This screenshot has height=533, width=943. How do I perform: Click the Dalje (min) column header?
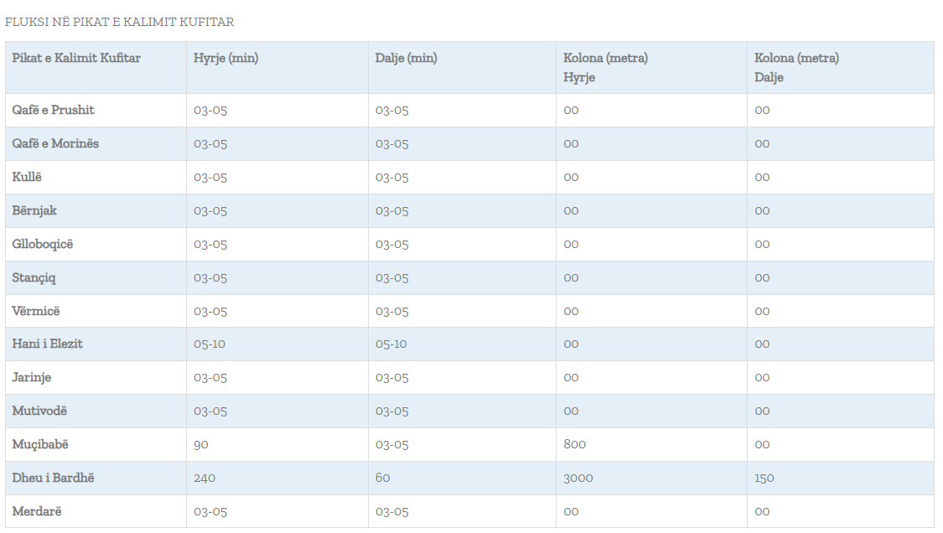[x=406, y=59]
